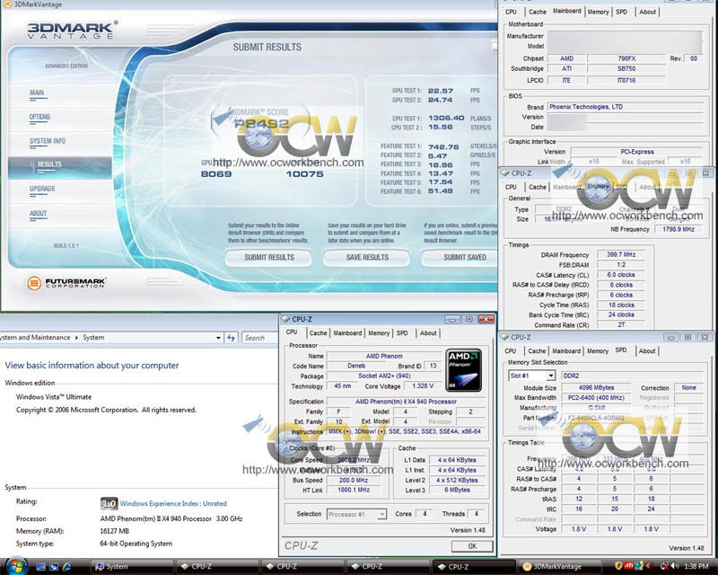Screen dimensions: 718x575
Task: Open the Processor #1 selection dropdown
Action: pos(355,514)
